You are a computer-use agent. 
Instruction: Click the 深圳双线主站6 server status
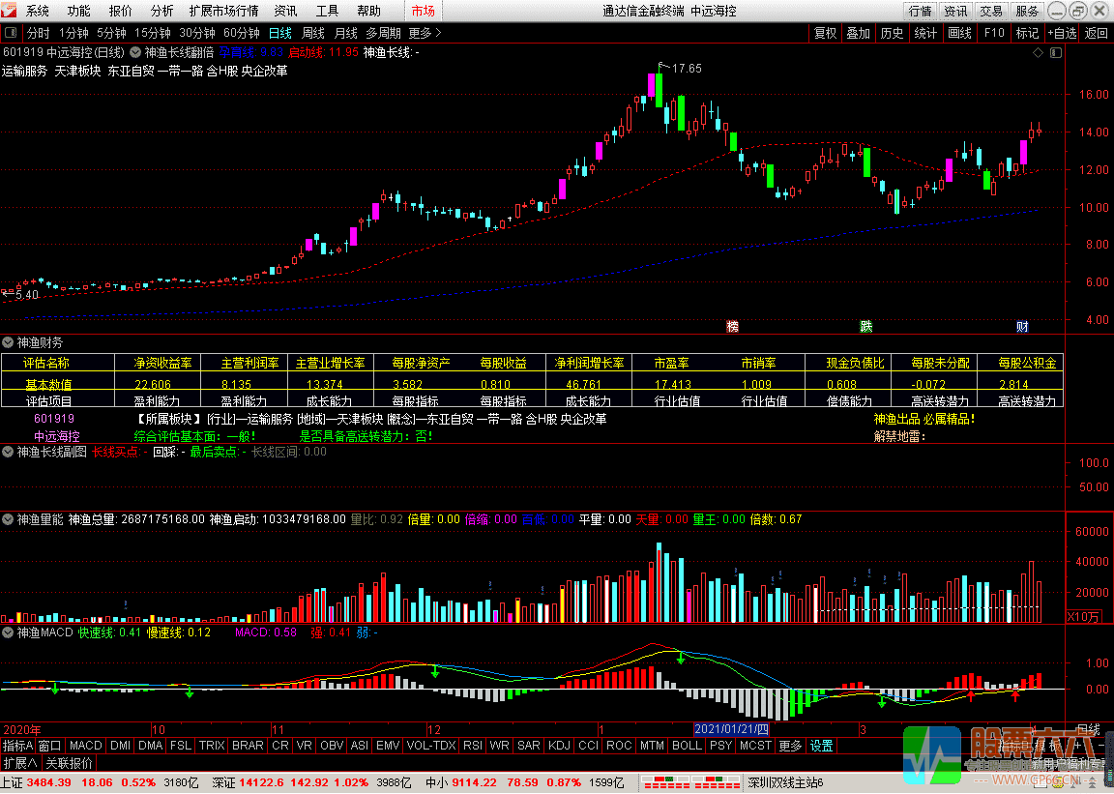coord(786,782)
